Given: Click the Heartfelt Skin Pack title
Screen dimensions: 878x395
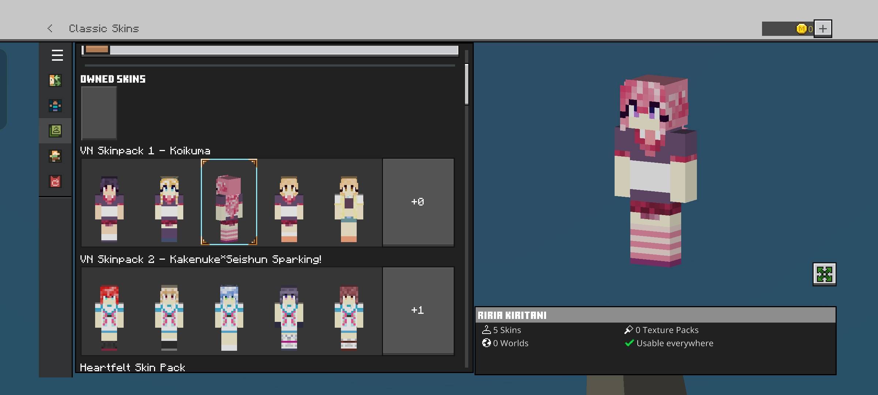Looking at the screenshot, I should (x=132, y=368).
